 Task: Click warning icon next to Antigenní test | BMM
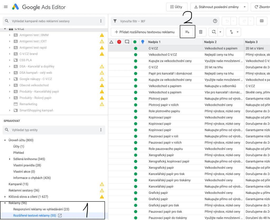pos(102,35)
